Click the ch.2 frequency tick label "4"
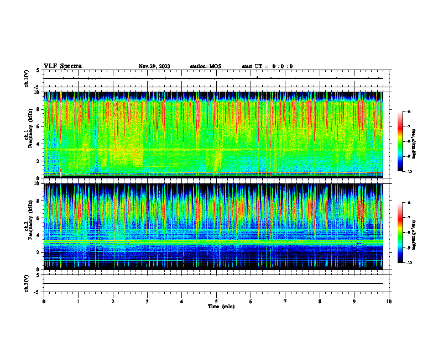 (38, 235)
